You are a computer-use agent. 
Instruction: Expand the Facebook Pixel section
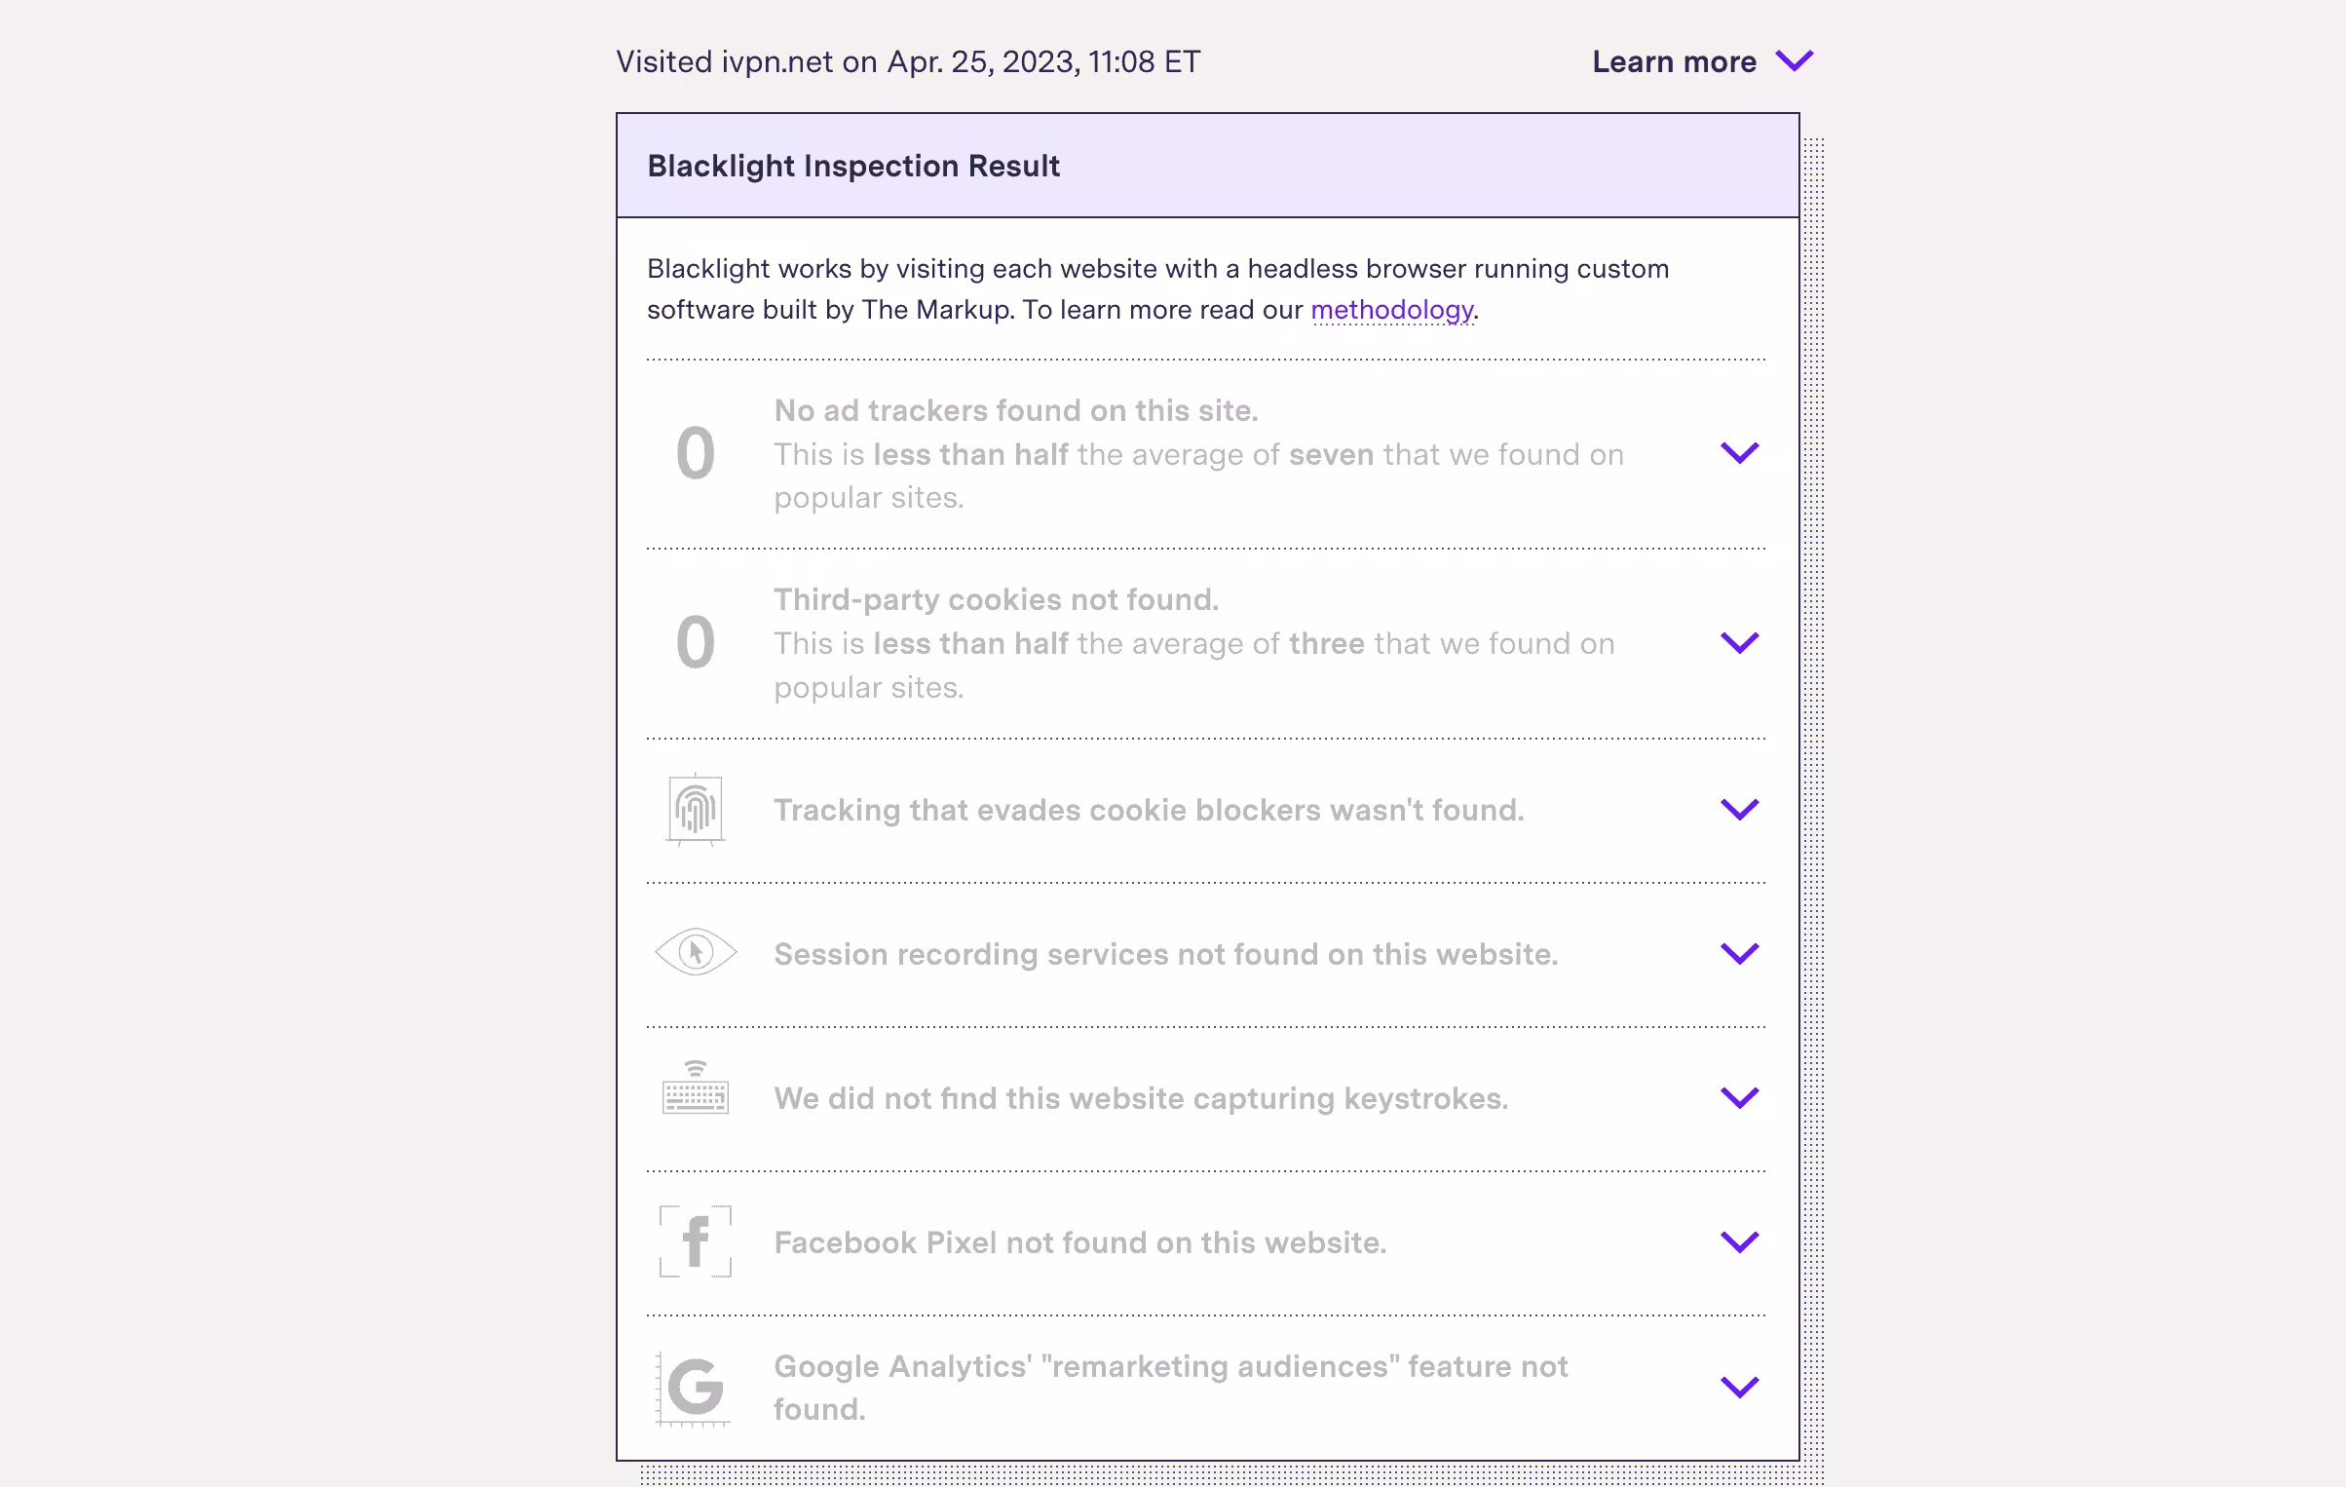click(x=1740, y=1242)
